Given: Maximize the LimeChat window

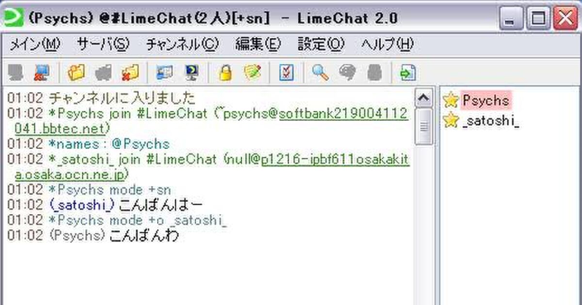Looking at the screenshot, I should click(538, 19).
